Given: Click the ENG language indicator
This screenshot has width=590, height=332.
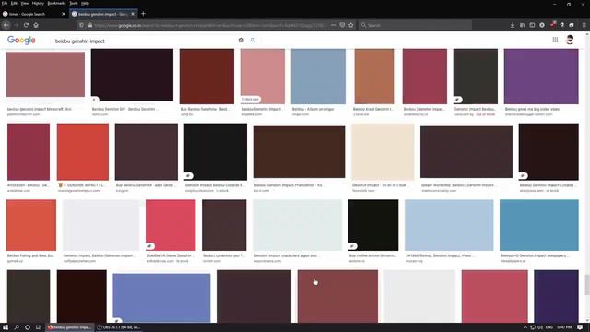Looking at the screenshot, I should click(x=549, y=327).
